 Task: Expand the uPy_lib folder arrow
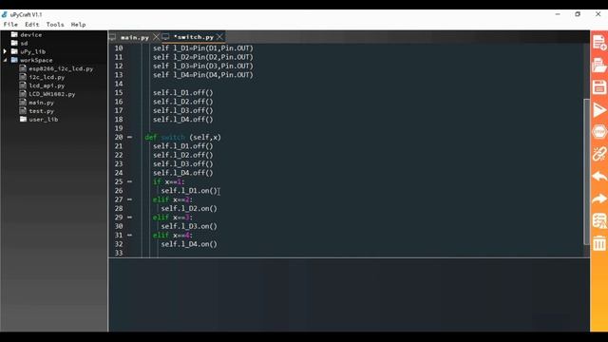click(5, 51)
